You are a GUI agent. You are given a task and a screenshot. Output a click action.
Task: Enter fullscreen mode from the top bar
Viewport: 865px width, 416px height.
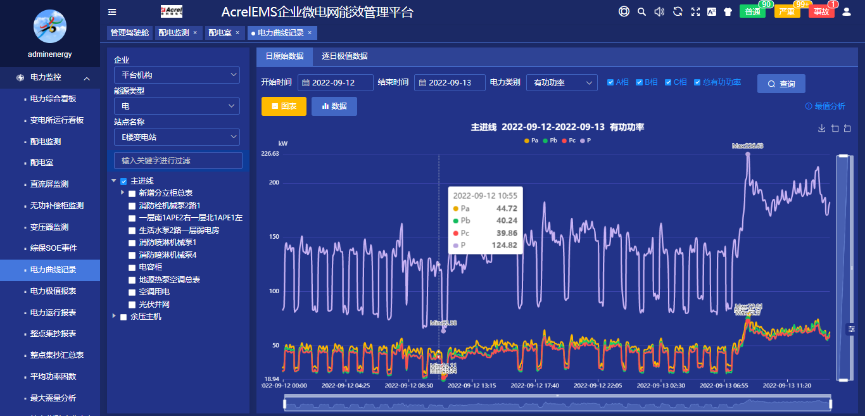pyautogui.click(x=696, y=11)
